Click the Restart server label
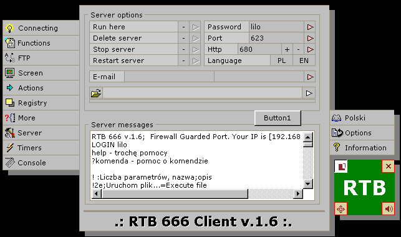Viewport: 401px width, 237px height. pos(133,60)
